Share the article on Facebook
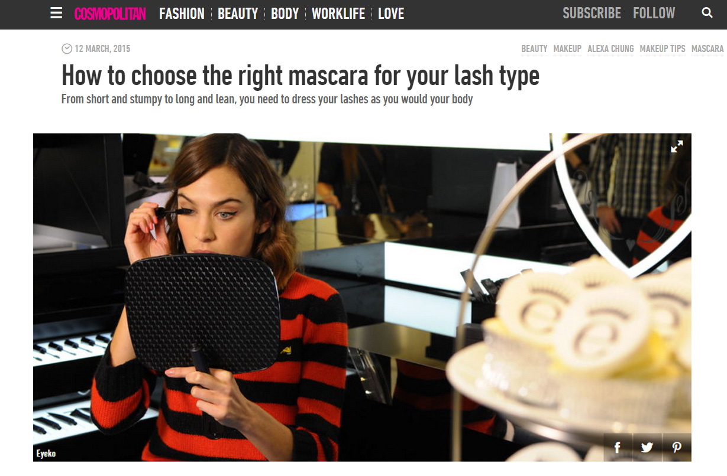This screenshot has height=476, width=727. [618, 447]
